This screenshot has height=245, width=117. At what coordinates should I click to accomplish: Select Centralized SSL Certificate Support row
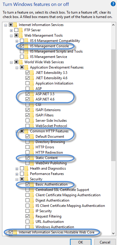(62, 189)
